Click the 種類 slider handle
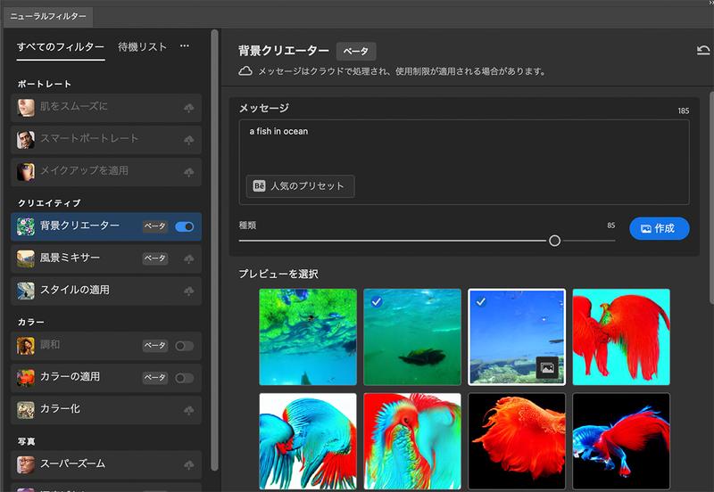Viewport: 714px width, 492px height. coord(554,241)
